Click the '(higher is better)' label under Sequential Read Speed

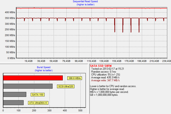click(85, 5)
